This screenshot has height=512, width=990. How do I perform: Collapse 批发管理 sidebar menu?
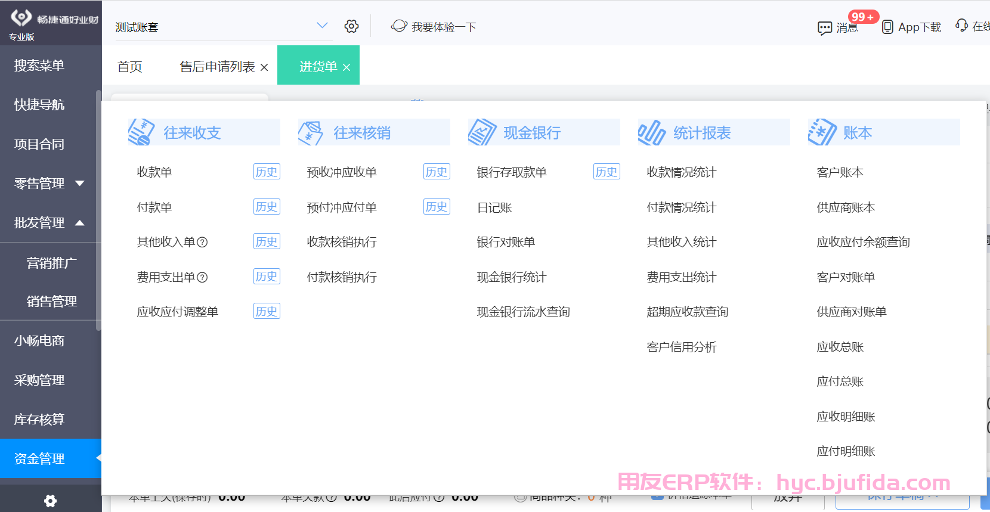point(80,223)
